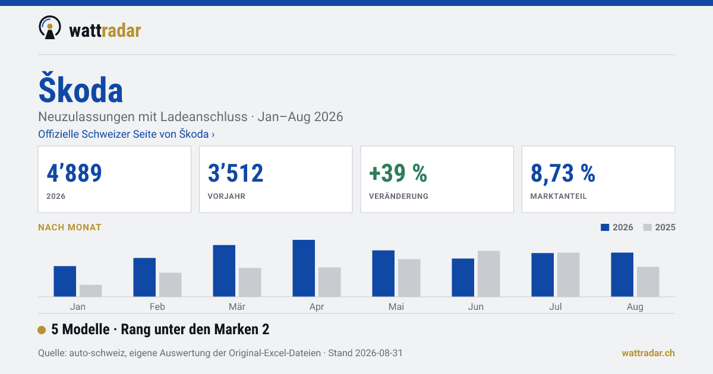Click the 'Jun' axis label
713x374 pixels.
coord(476,307)
